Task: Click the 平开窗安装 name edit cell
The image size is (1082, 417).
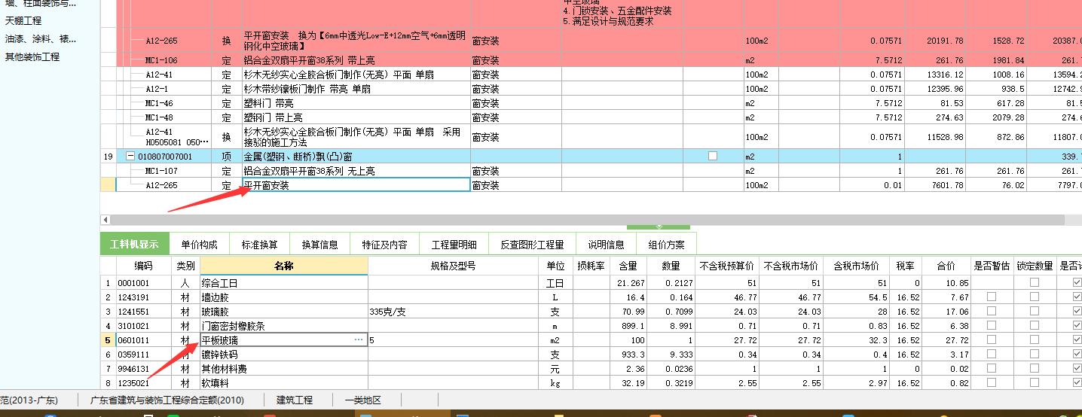Action: pos(356,185)
